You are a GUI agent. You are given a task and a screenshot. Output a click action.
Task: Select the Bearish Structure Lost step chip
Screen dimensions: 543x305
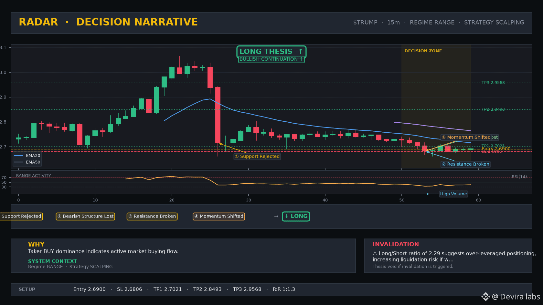point(85,216)
